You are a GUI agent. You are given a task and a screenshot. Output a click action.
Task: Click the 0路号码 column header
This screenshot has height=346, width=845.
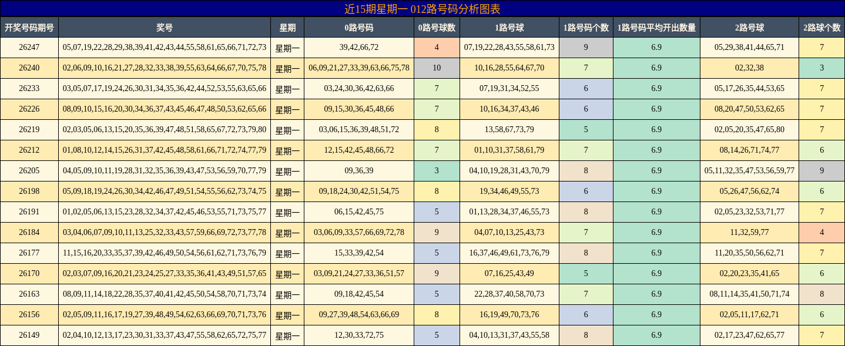359,28
